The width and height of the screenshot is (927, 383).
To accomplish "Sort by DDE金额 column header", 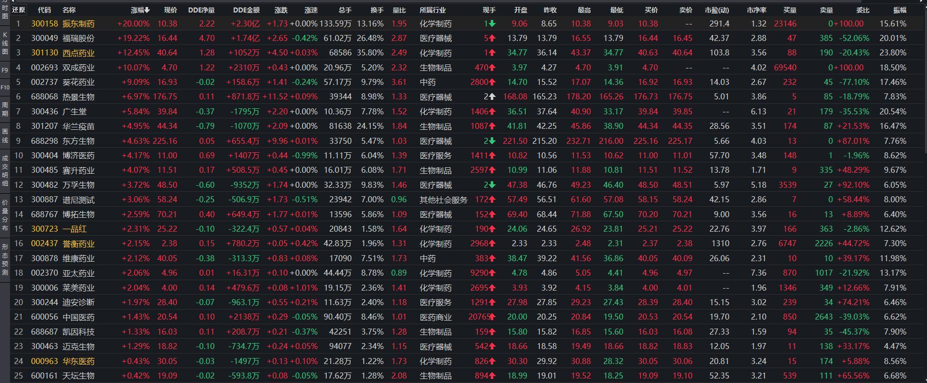I will [x=246, y=10].
